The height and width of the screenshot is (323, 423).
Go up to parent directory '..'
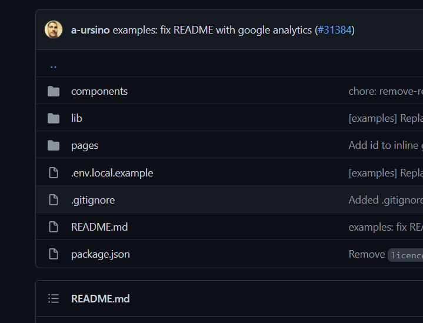tap(54, 64)
